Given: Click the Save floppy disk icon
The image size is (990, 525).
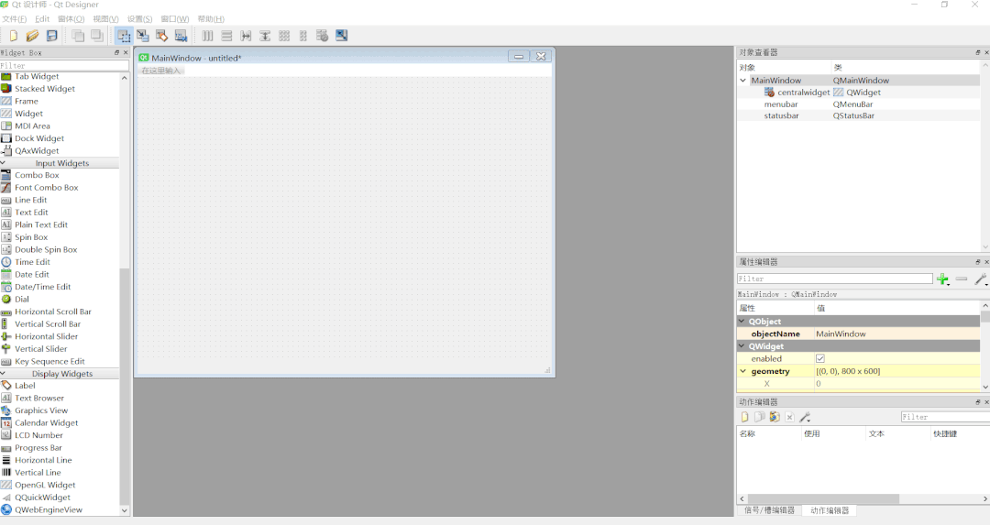Looking at the screenshot, I should tap(52, 36).
